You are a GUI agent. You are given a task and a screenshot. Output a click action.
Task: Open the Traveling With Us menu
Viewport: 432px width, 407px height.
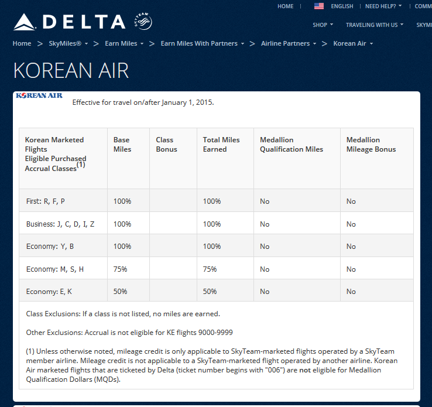pos(374,25)
